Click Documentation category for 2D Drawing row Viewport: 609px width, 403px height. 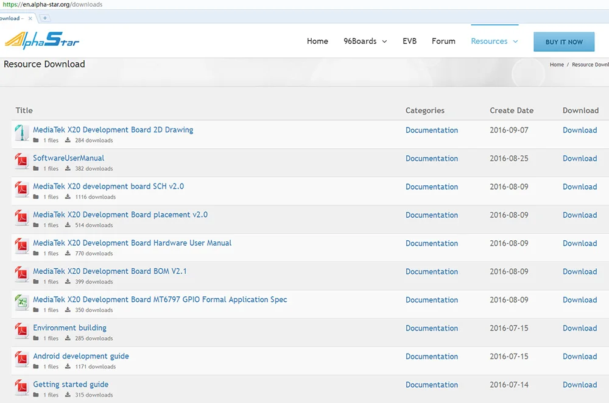pyautogui.click(x=432, y=130)
